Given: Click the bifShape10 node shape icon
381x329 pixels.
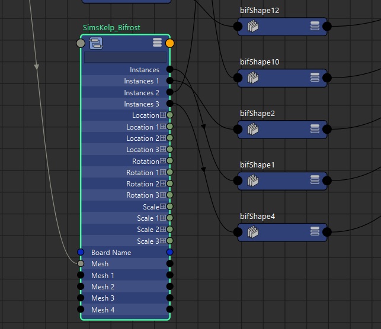Looking at the screenshot, I should point(252,78).
